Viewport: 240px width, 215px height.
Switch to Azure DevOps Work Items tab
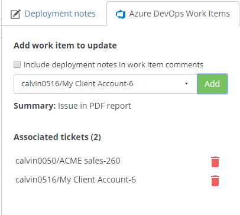[173, 14]
